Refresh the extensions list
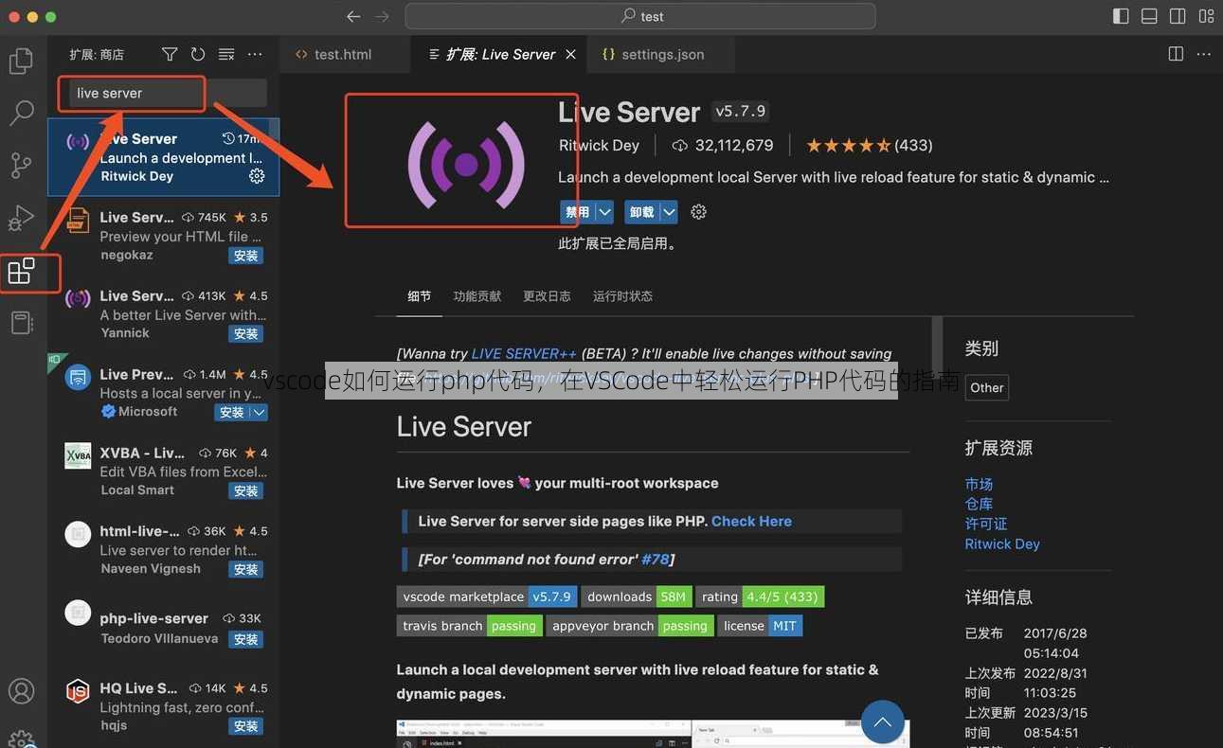 click(197, 54)
